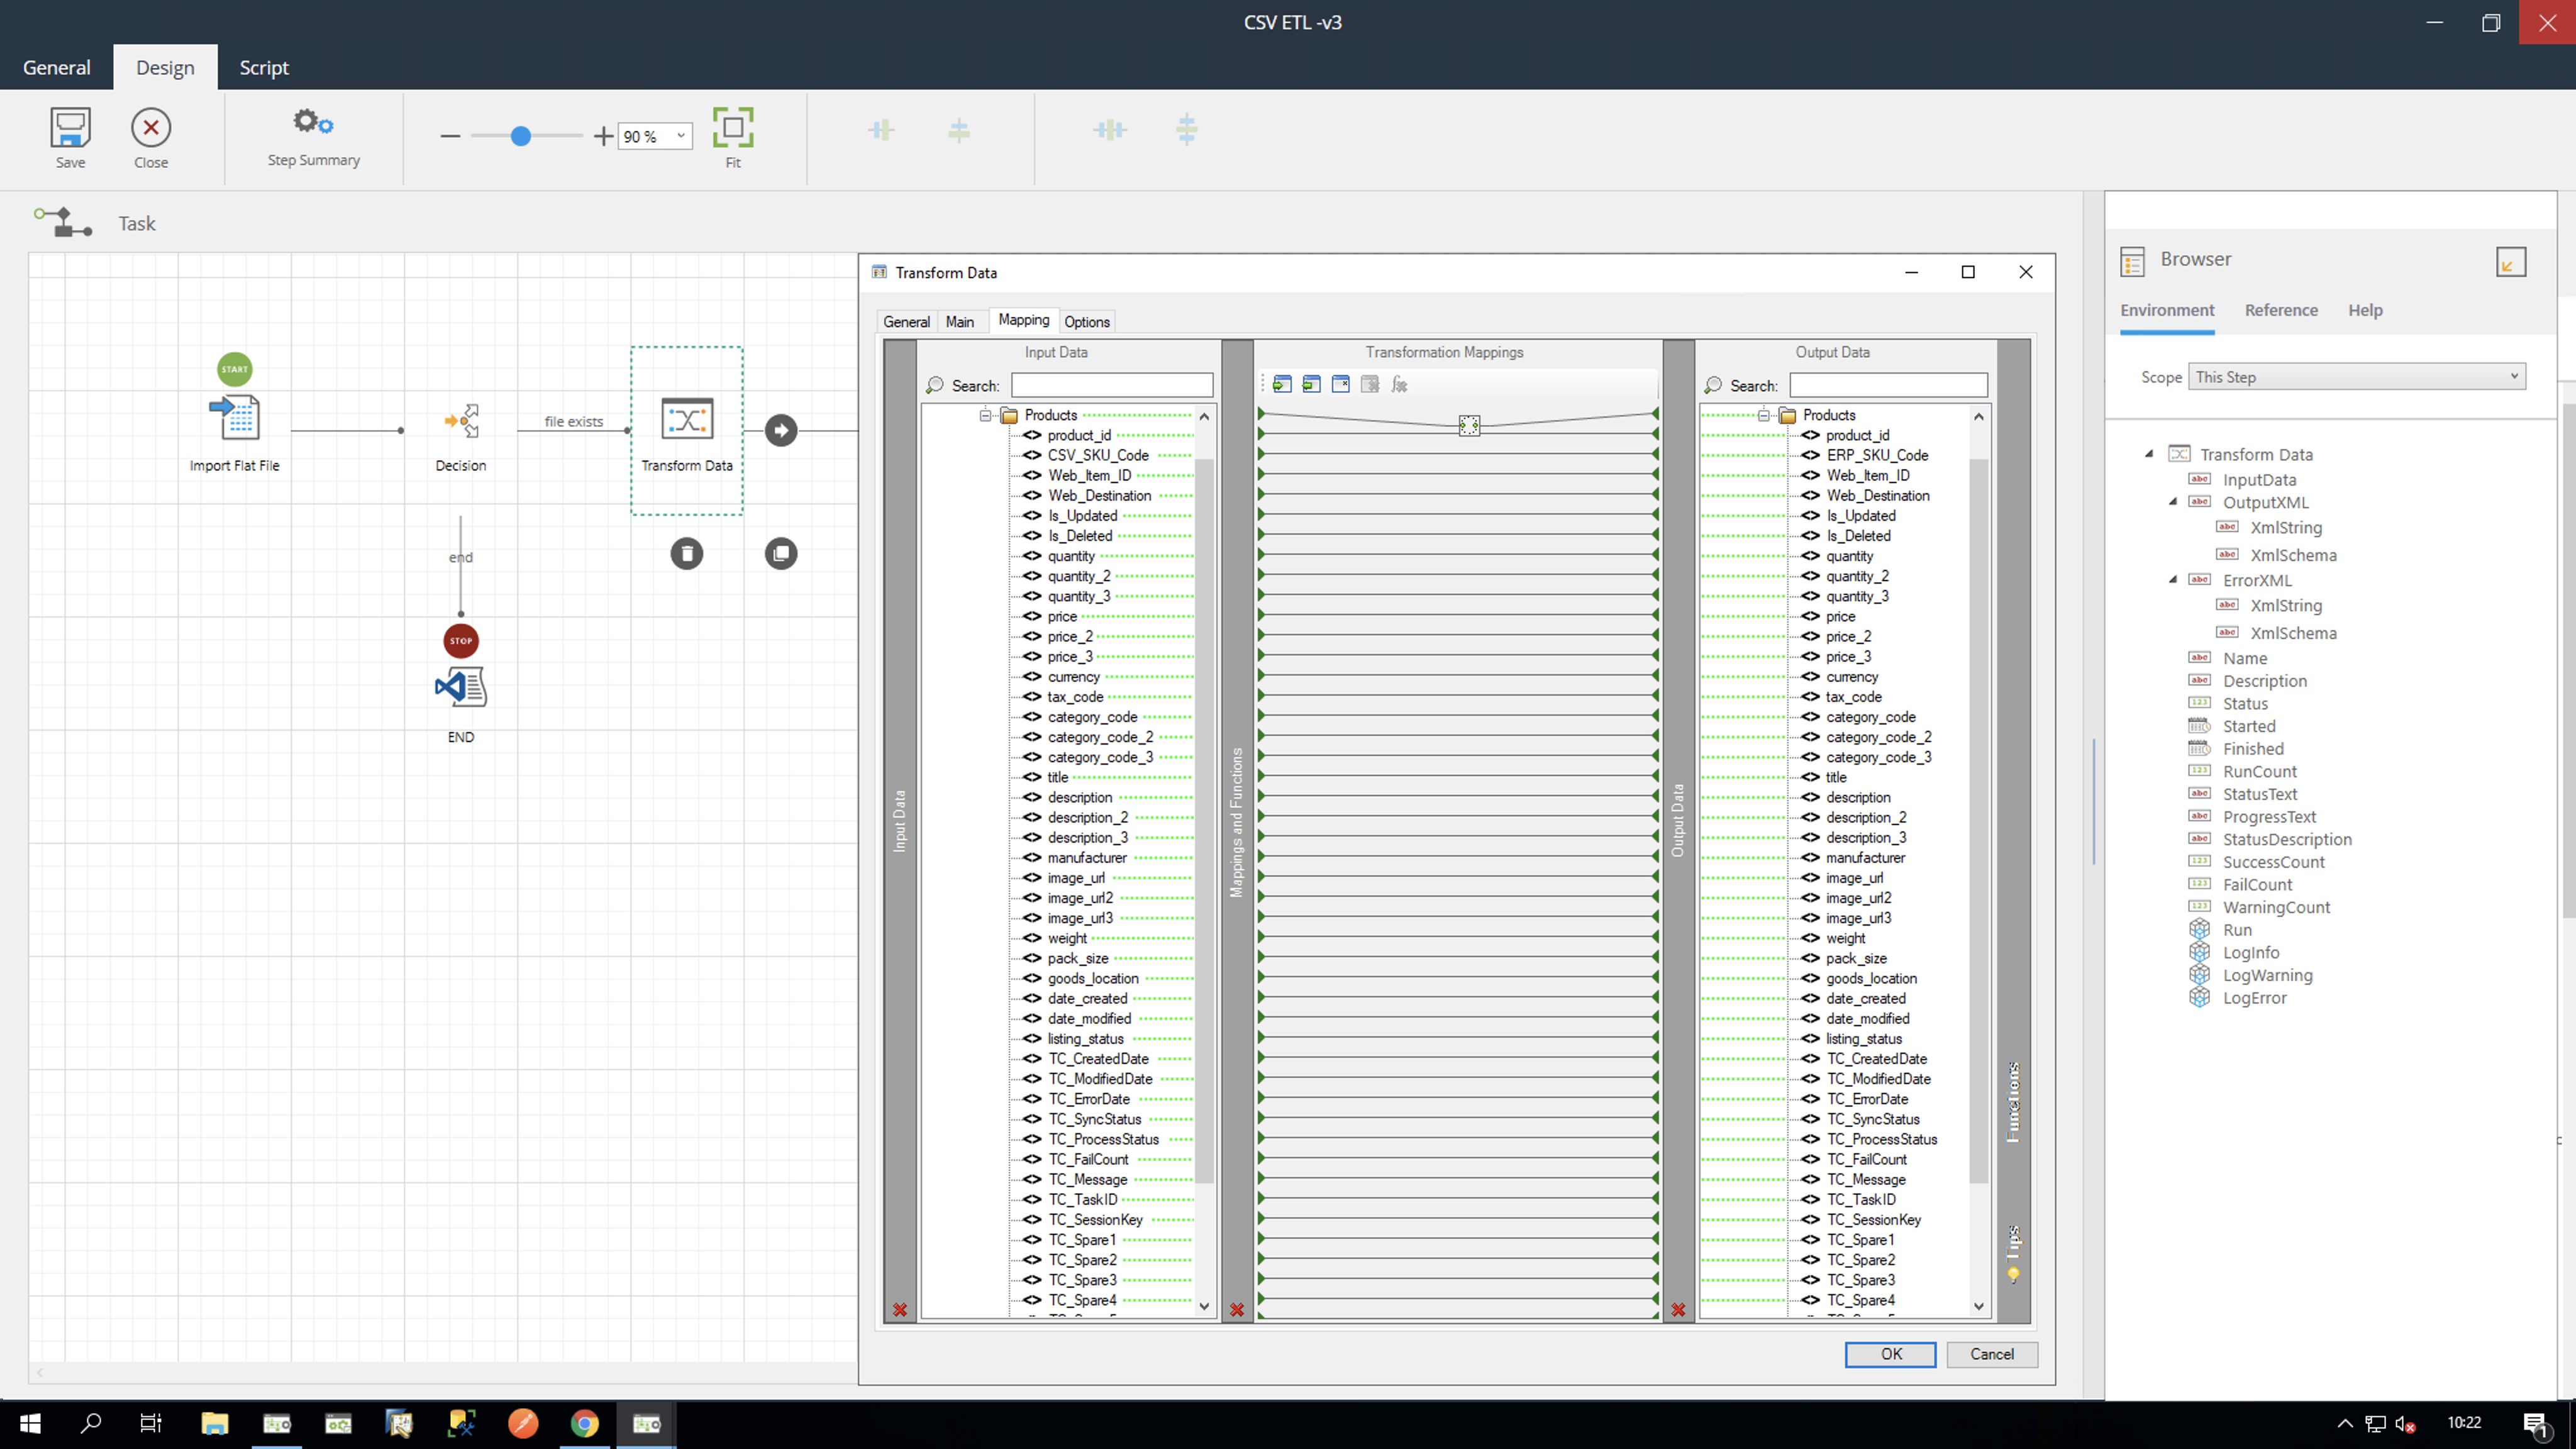The height and width of the screenshot is (1449, 2576).
Task: Select LogWarning in the Browser tree
Action: click(2267, 975)
